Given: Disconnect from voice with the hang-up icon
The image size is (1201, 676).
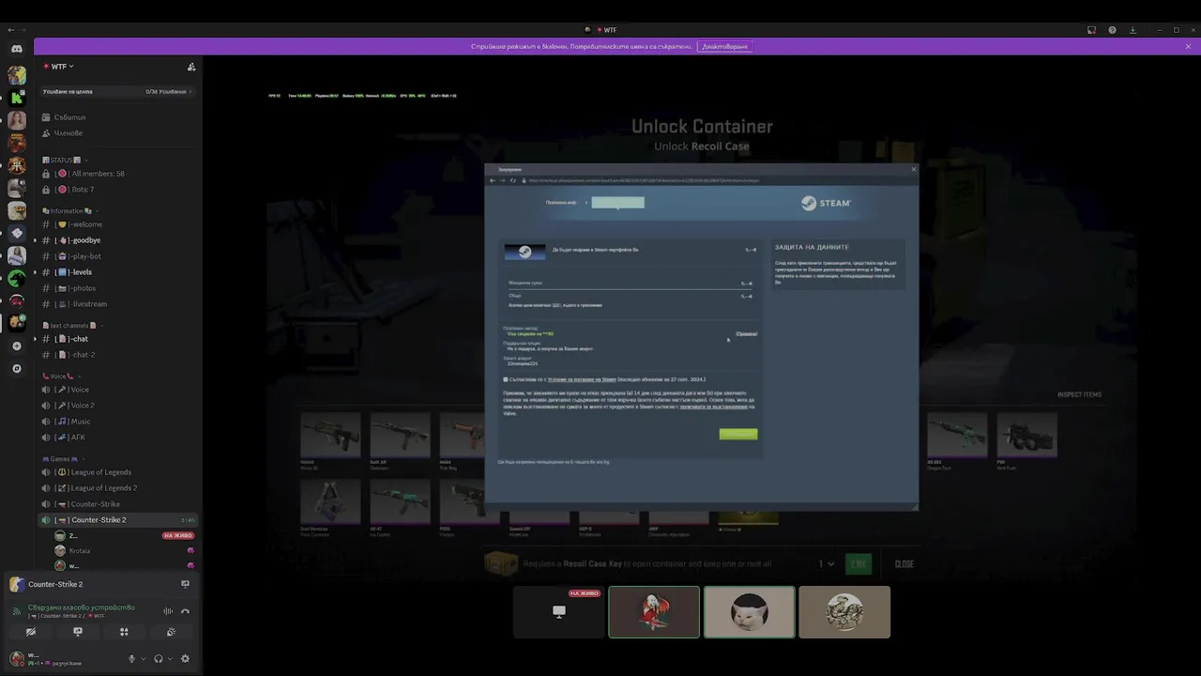Looking at the screenshot, I should point(185,611).
